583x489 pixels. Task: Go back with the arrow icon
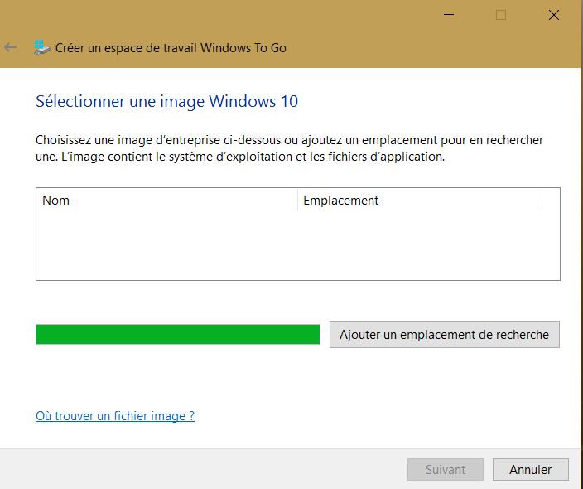11,47
